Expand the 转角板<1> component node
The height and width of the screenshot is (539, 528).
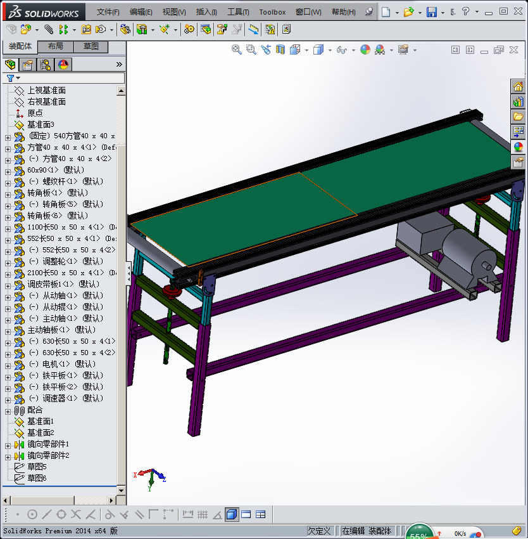point(8,195)
